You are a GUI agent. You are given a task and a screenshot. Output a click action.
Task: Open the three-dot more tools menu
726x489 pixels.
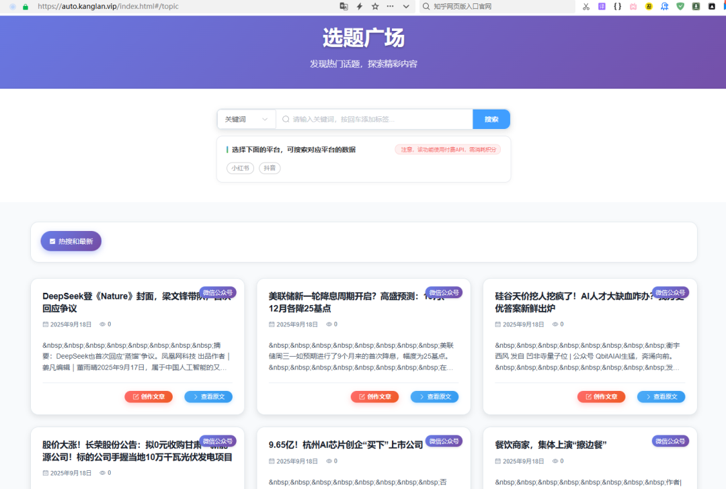point(389,6)
